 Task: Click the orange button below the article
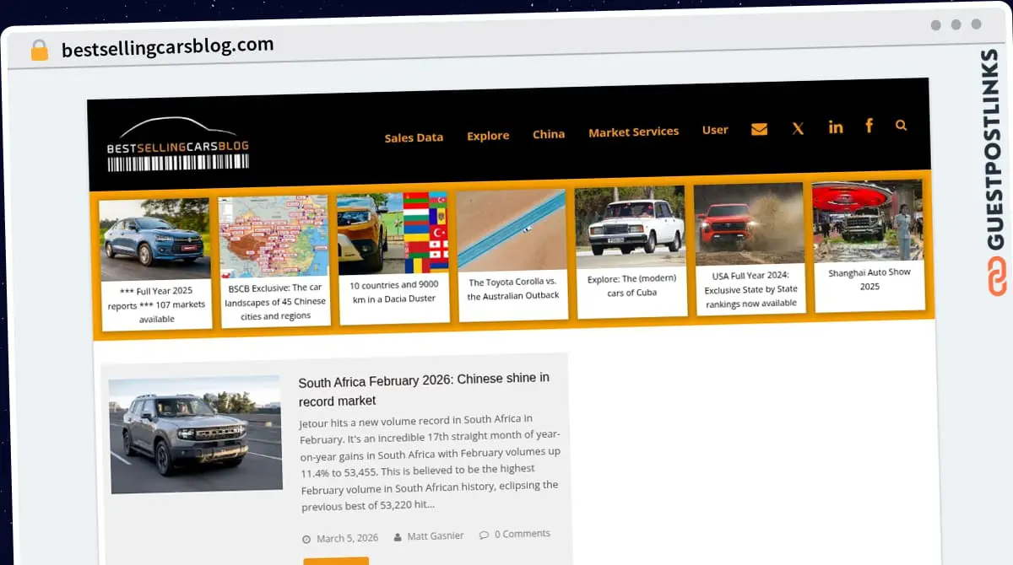click(x=336, y=561)
